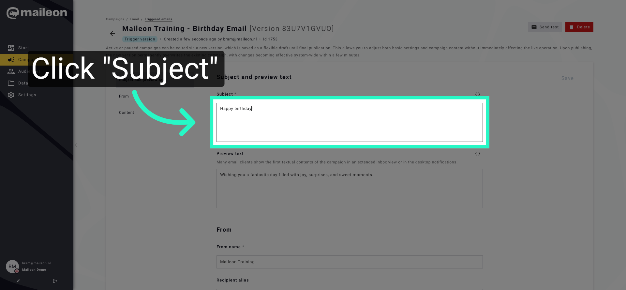Screen dimensions: 626x290
Task: Insert a placeholder via the Subject {} icon
Action: click(477, 94)
